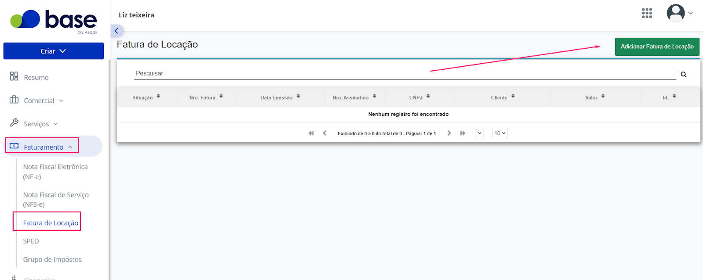Click the Fatura de Locação page heading
The image size is (703, 280).
tap(157, 44)
